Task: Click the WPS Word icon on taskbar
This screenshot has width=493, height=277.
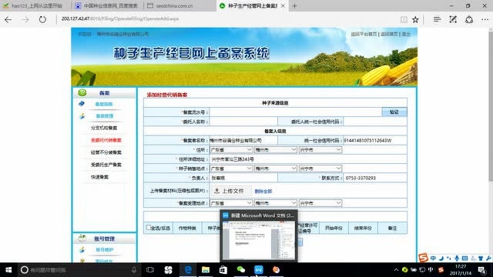Action: coord(259,270)
